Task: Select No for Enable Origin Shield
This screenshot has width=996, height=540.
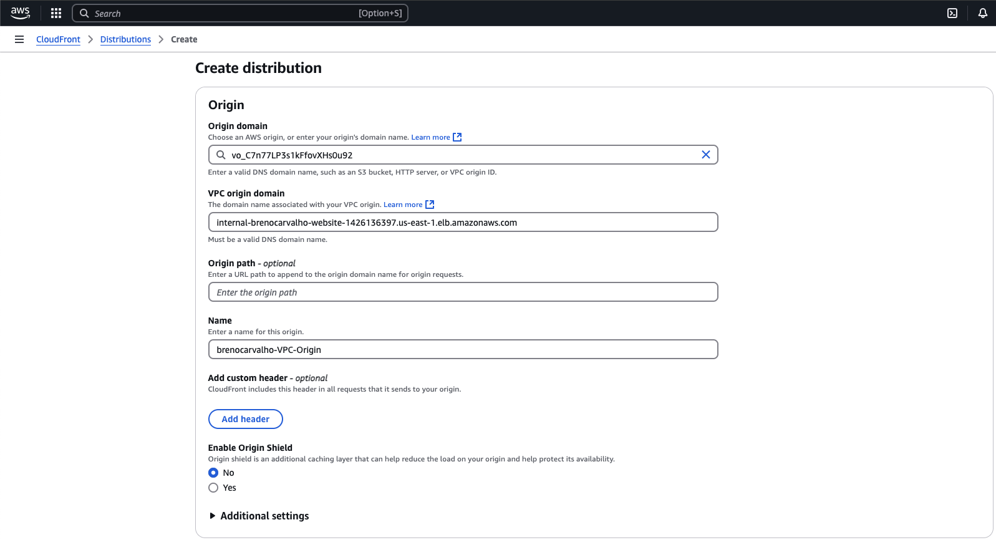Action: click(x=213, y=473)
